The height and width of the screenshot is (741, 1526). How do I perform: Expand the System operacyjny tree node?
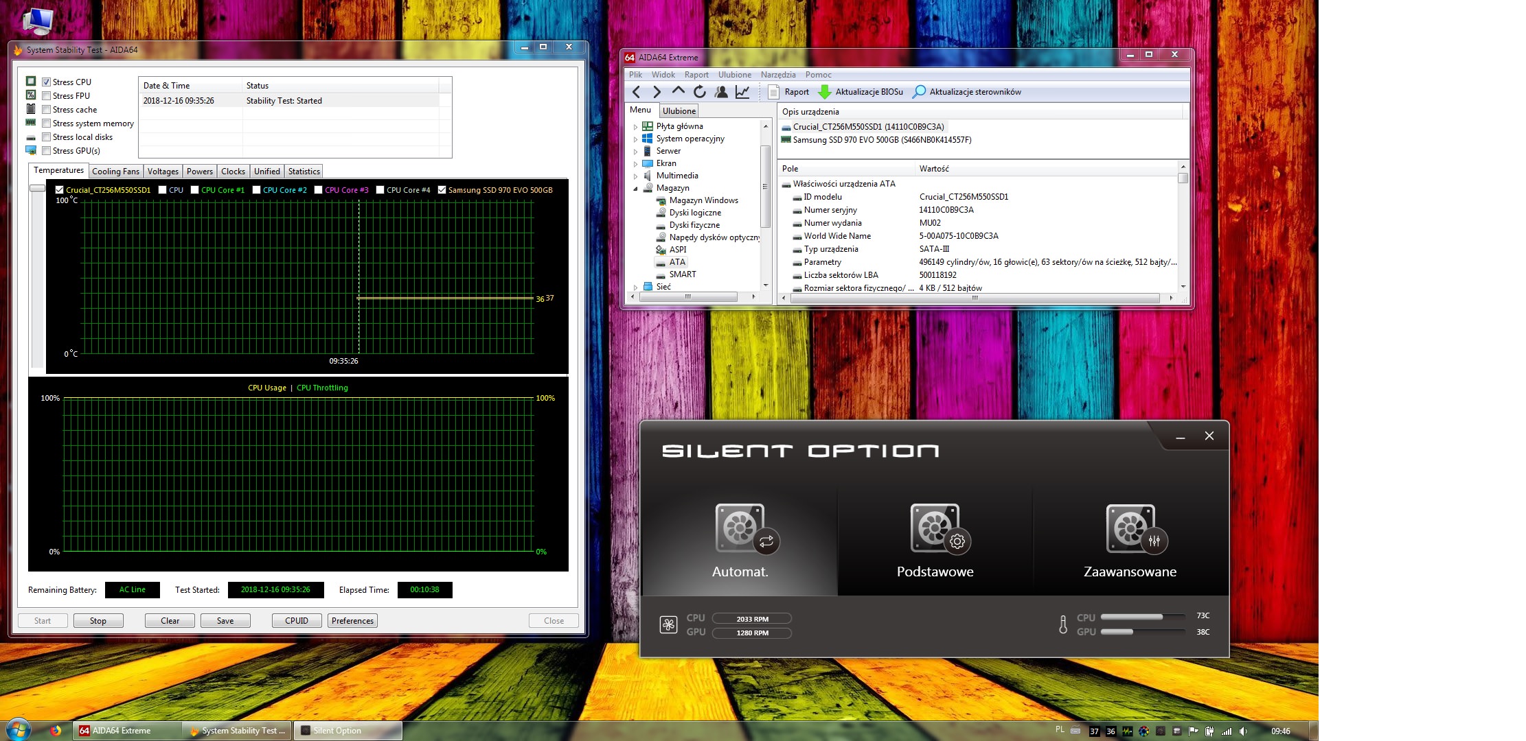(635, 139)
